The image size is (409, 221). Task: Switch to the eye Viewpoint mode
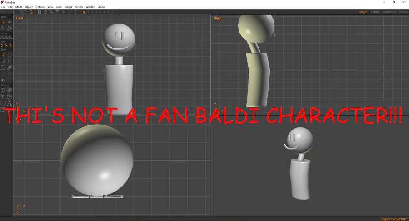pos(10,22)
